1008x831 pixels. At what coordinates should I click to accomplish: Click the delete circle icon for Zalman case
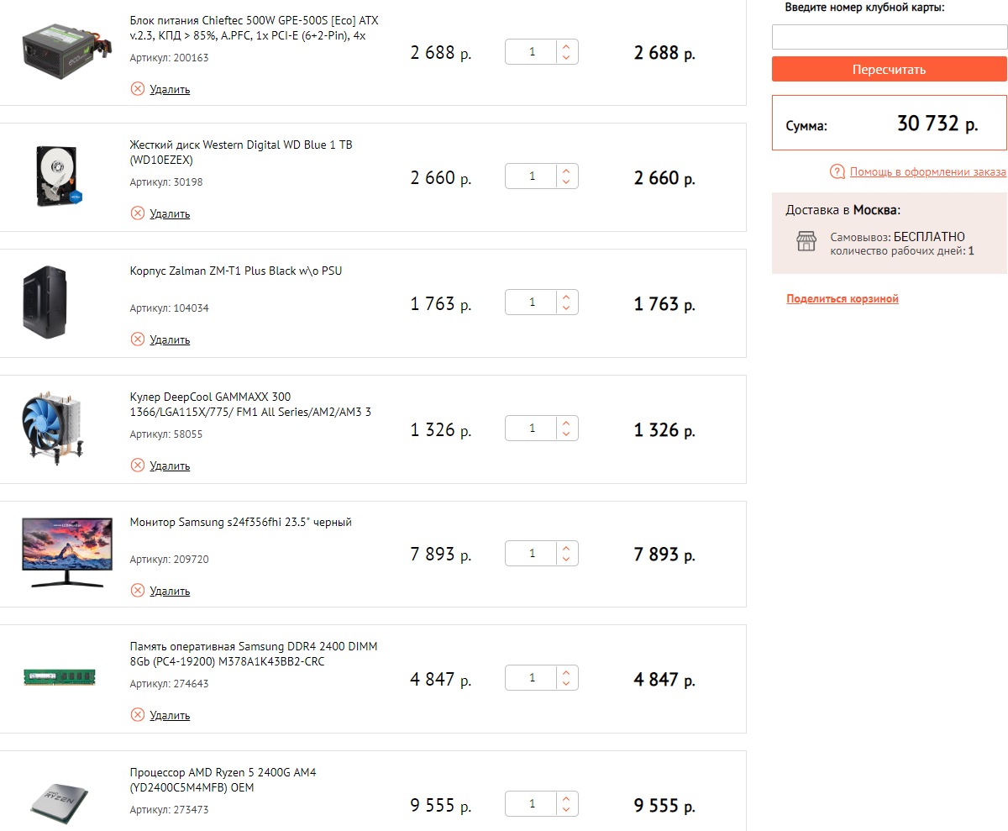pyautogui.click(x=138, y=339)
